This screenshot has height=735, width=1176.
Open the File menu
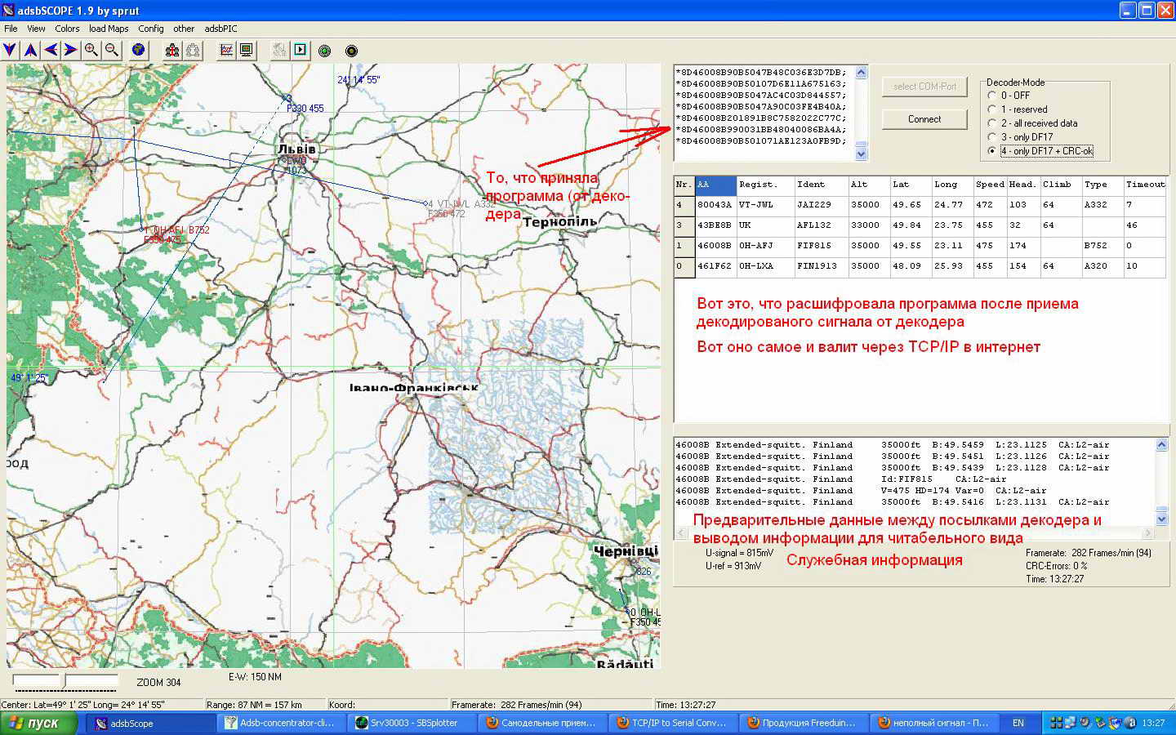11,29
